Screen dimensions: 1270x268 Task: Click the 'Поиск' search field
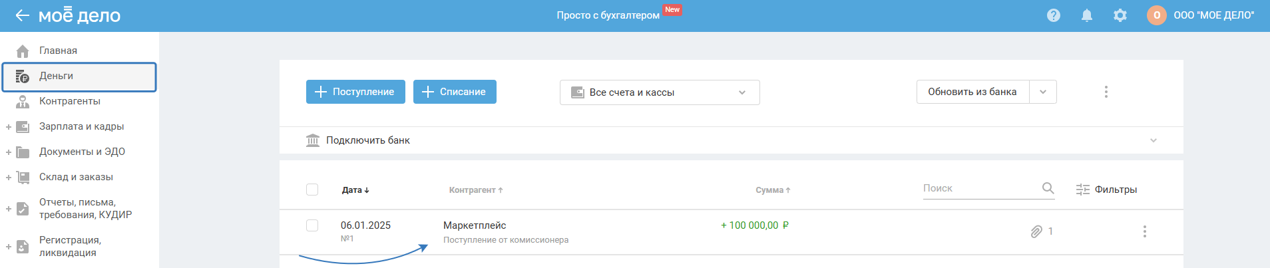coord(978,188)
